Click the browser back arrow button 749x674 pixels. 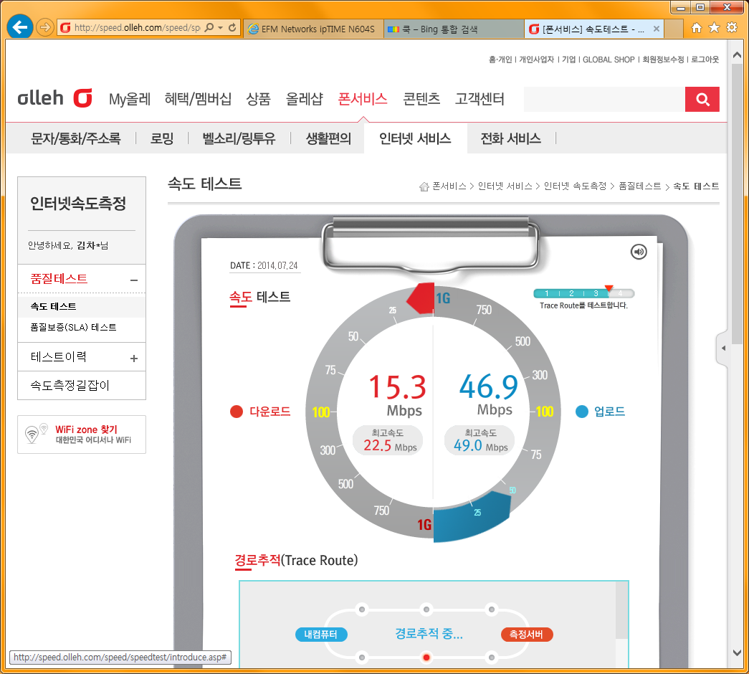pyautogui.click(x=19, y=27)
